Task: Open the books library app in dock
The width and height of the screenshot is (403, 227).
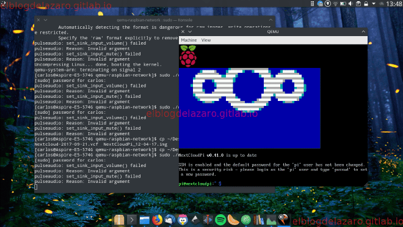Action: coord(258,220)
